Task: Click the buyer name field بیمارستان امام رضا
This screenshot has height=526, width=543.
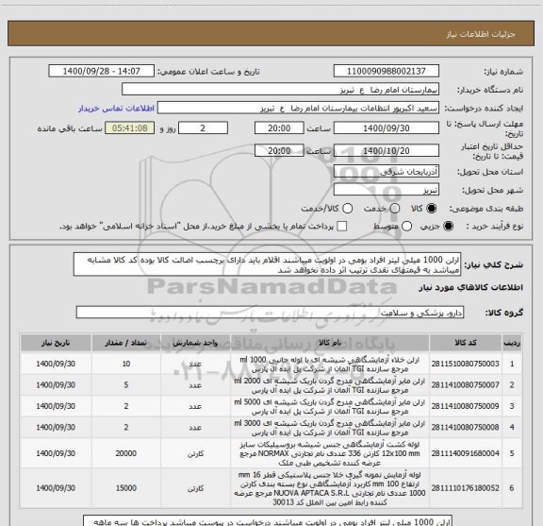Action: pos(281,90)
